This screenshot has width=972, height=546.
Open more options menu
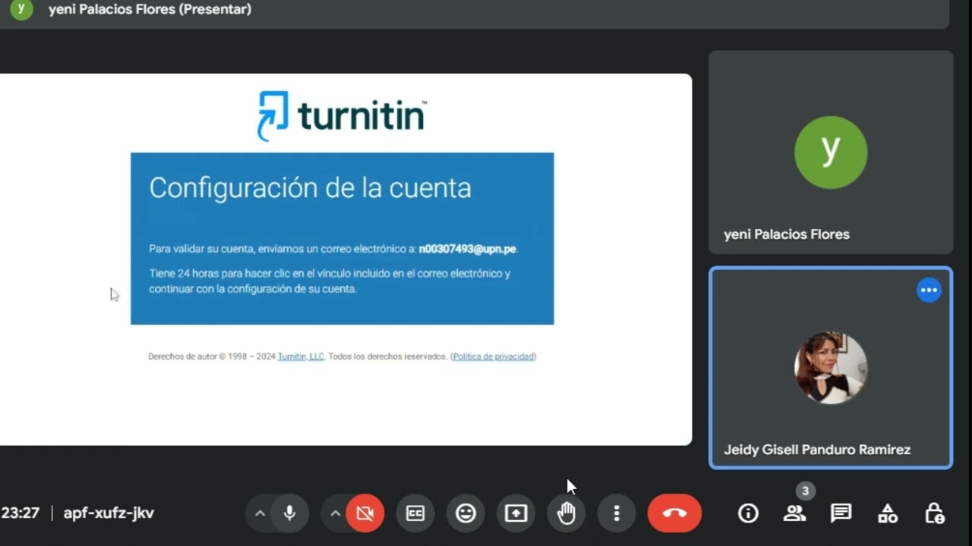[617, 513]
